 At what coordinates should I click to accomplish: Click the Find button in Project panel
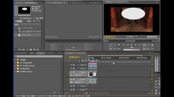(x=27, y=50)
